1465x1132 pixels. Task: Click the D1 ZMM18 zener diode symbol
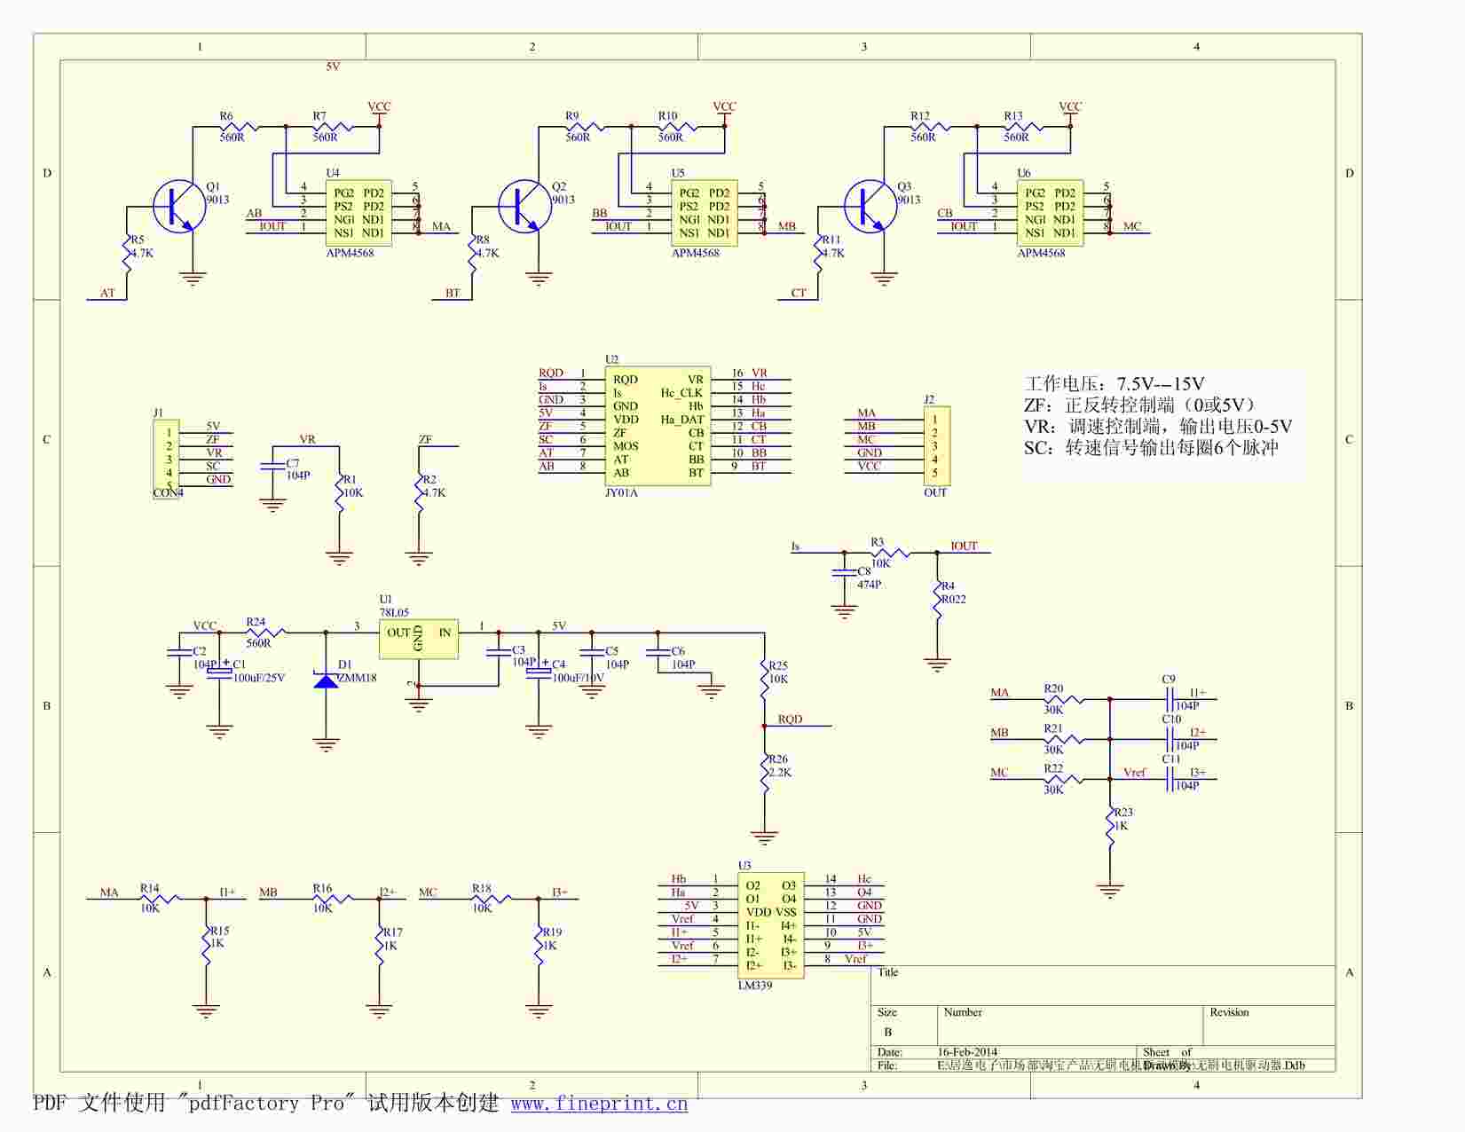click(x=326, y=680)
